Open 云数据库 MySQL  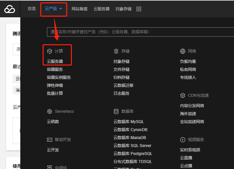point(128,122)
